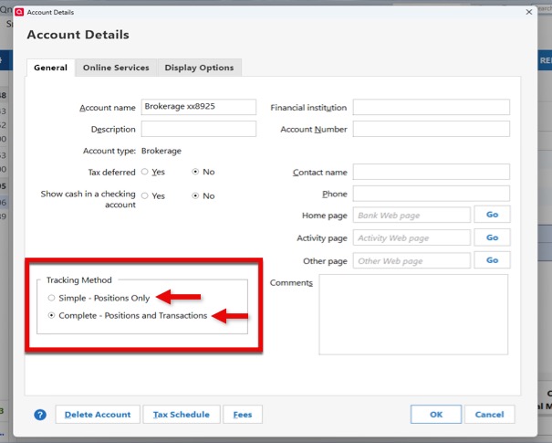Close the Account Details dialog

pos(529,12)
